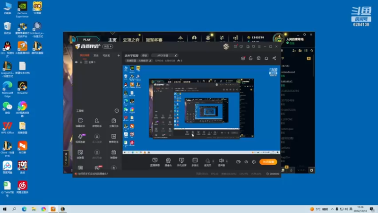The width and height of the screenshot is (378, 213).
Task: Open the WeGame desktop shortcut
Action: coord(22,88)
